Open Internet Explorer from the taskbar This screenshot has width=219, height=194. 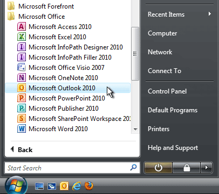(77, 186)
